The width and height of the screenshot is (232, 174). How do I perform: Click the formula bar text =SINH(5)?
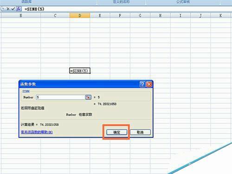point(34,9)
